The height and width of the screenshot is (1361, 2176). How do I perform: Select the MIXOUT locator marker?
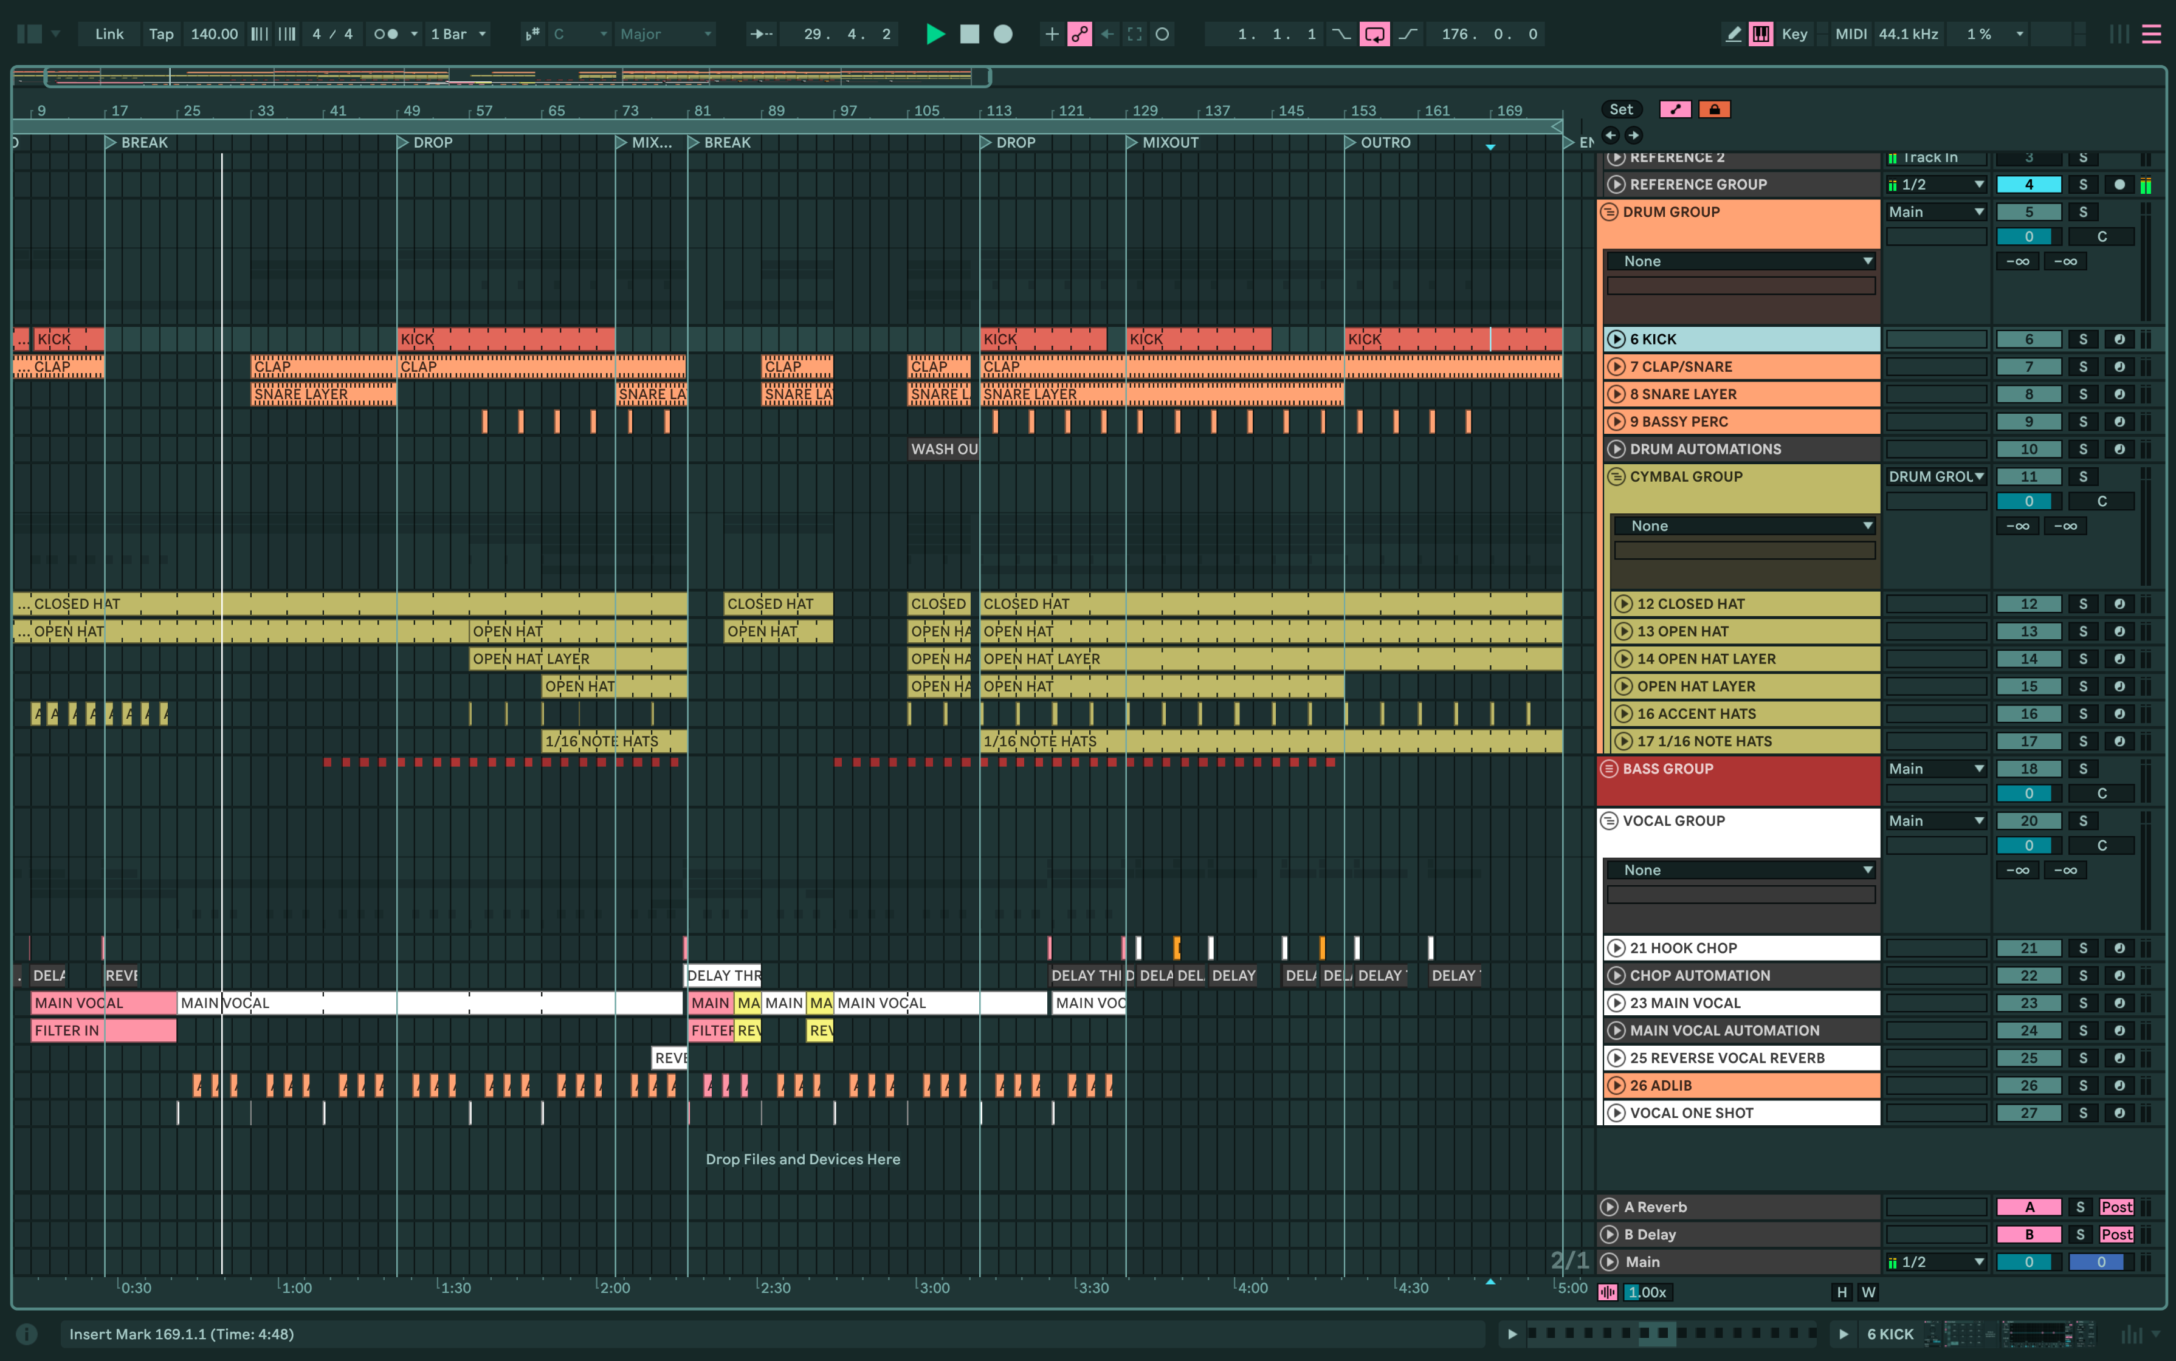1132,142
